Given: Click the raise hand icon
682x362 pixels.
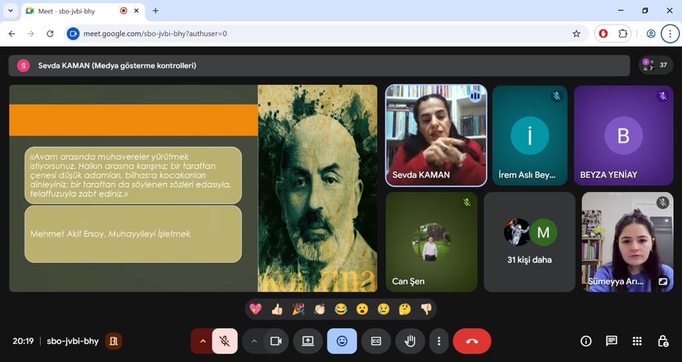Looking at the screenshot, I should (x=410, y=341).
